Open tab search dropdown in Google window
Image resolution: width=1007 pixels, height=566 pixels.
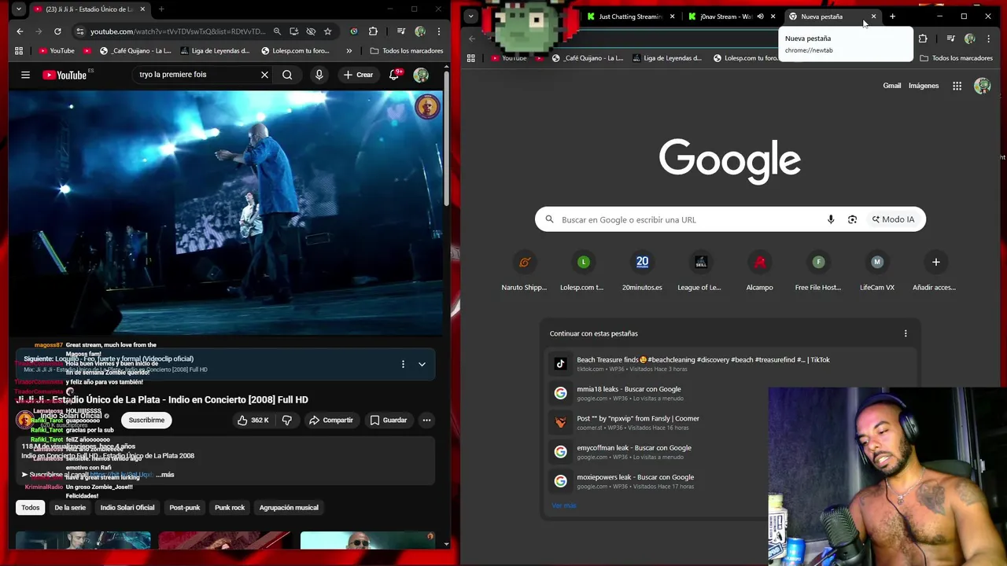pyautogui.click(x=470, y=17)
